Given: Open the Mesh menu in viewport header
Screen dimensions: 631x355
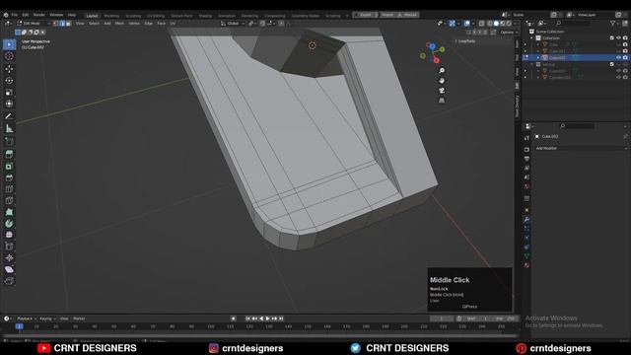Looking at the screenshot, I should tap(119, 24).
